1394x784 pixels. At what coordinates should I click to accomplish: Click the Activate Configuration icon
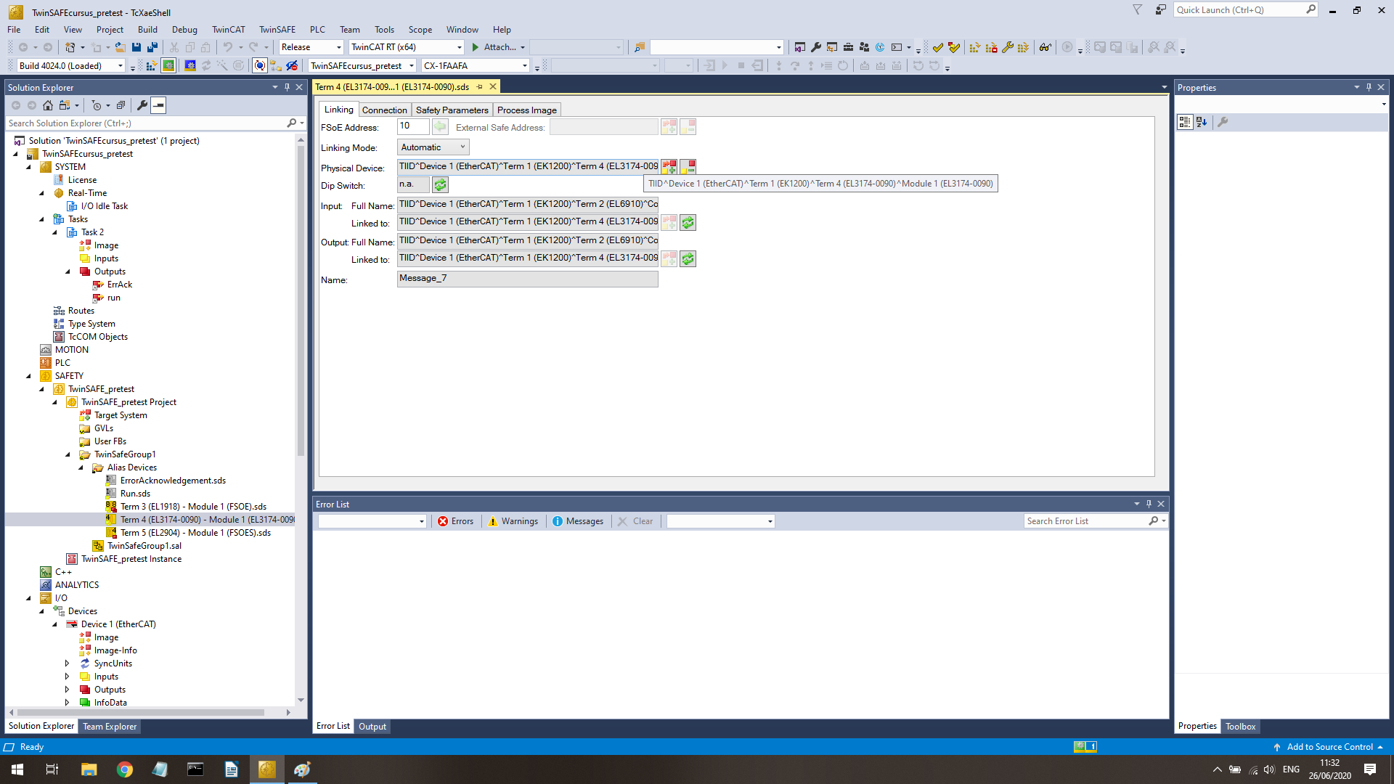[151, 66]
